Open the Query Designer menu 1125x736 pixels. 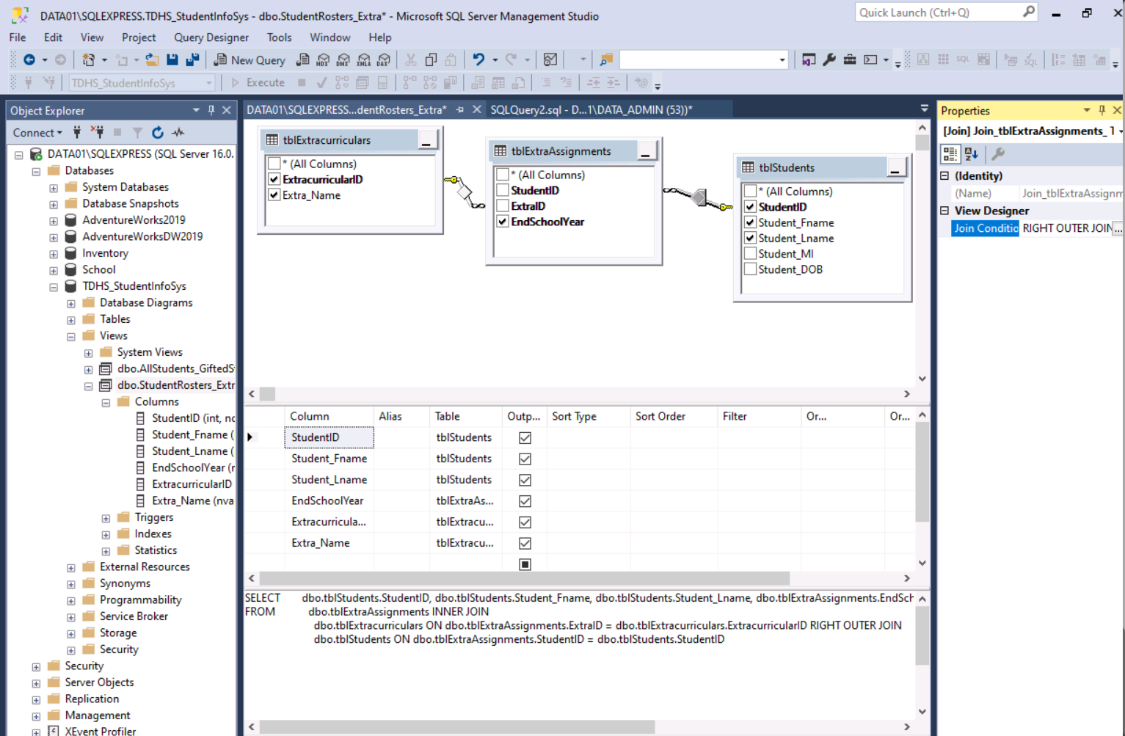click(211, 37)
